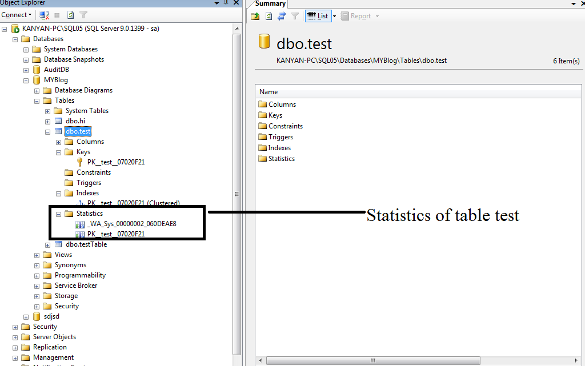Expand the System Databases node

(x=26, y=50)
